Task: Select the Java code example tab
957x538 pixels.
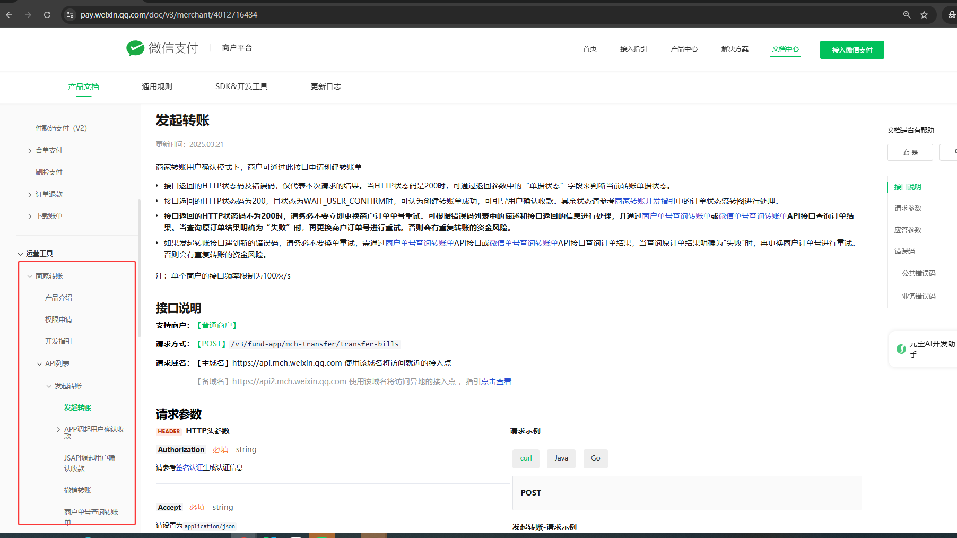Action: pos(561,458)
